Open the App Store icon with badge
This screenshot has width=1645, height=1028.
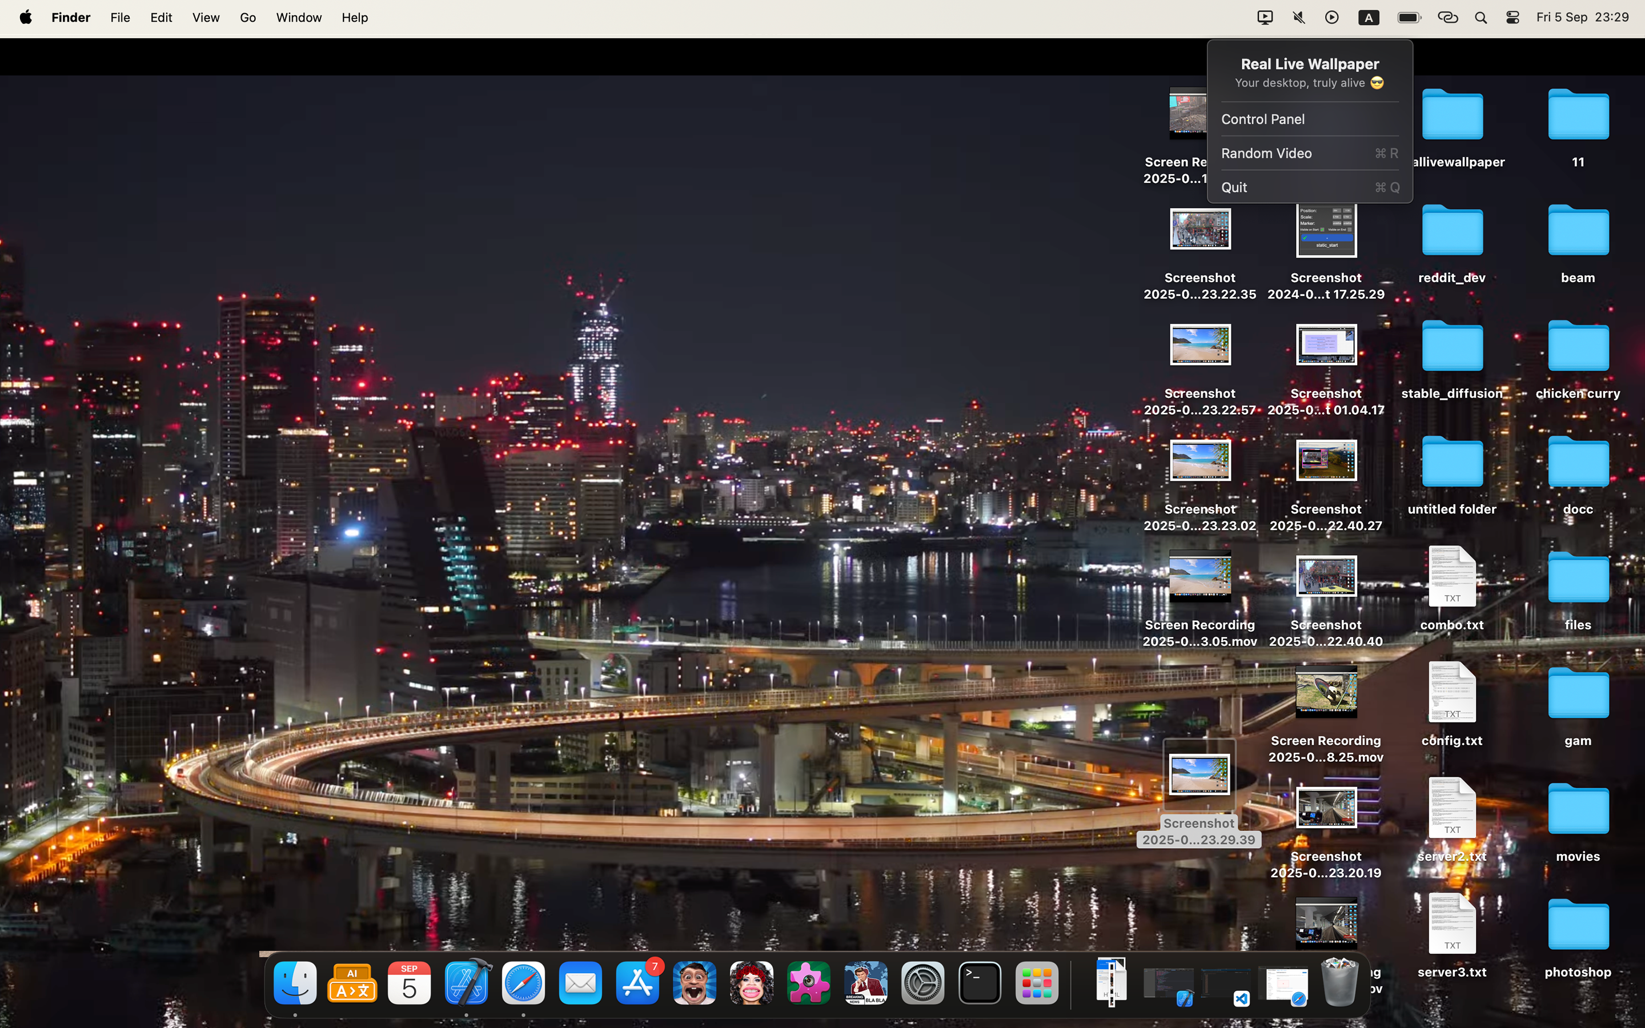[x=637, y=982]
